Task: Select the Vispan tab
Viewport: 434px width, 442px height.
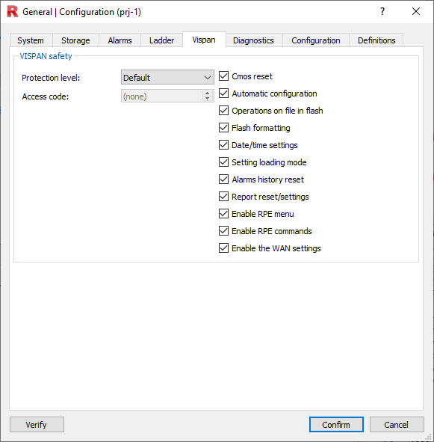Action: point(204,40)
